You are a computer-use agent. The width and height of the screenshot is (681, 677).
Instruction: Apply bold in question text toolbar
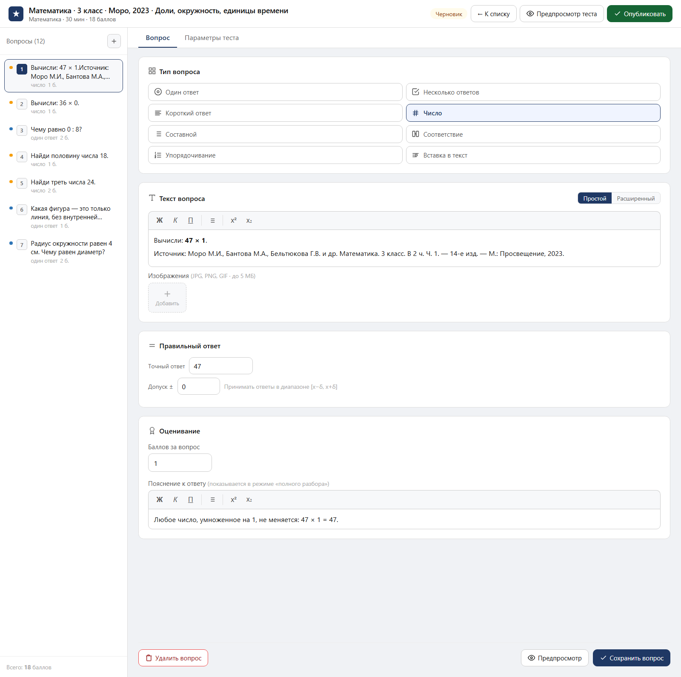[x=160, y=221]
